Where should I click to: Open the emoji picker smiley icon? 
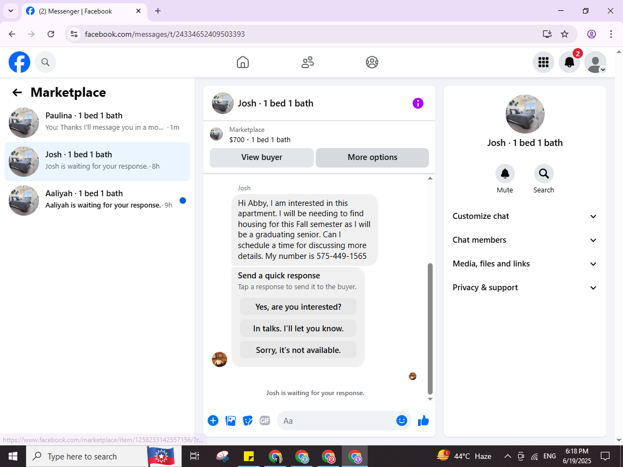pyautogui.click(x=402, y=421)
